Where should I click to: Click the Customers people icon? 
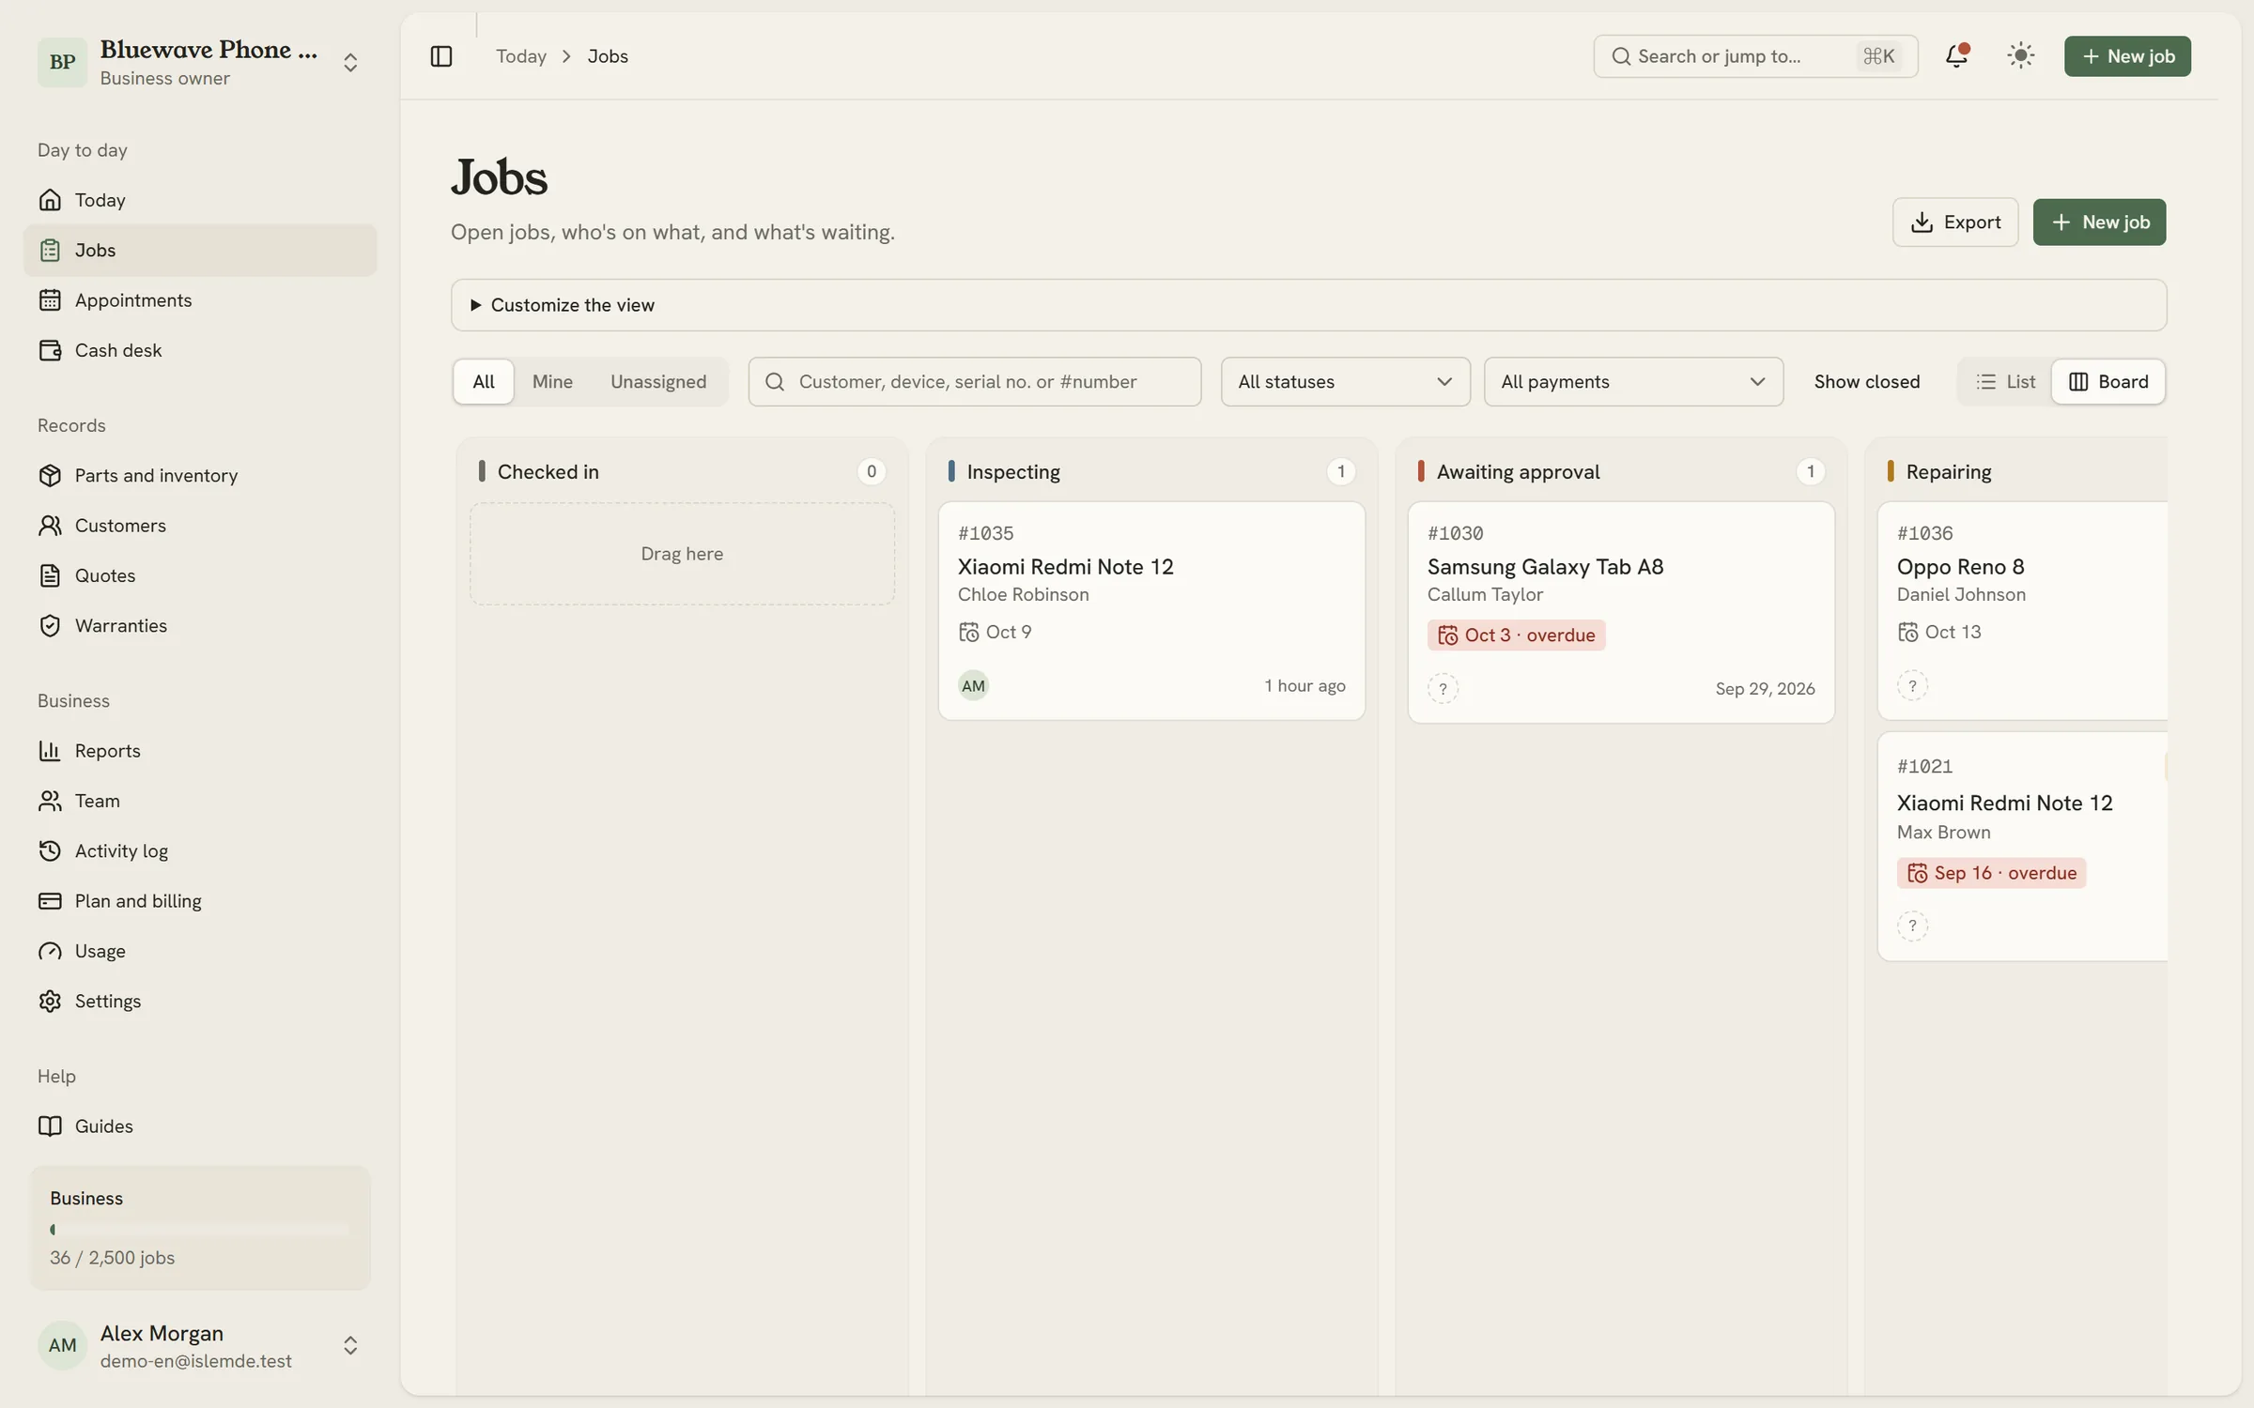pos(50,526)
